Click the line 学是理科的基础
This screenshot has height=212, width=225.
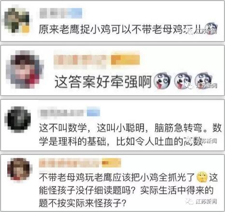click(72, 141)
